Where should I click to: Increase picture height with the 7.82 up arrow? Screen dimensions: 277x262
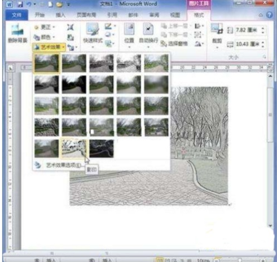[x=263, y=28]
